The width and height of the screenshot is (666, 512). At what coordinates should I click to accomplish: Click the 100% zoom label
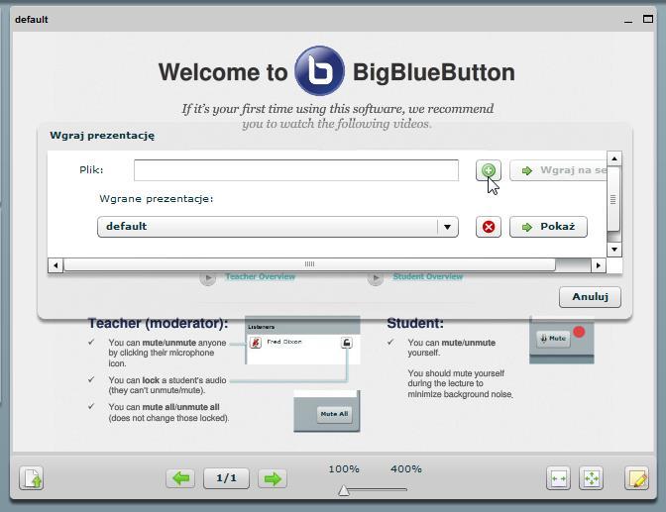(344, 469)
